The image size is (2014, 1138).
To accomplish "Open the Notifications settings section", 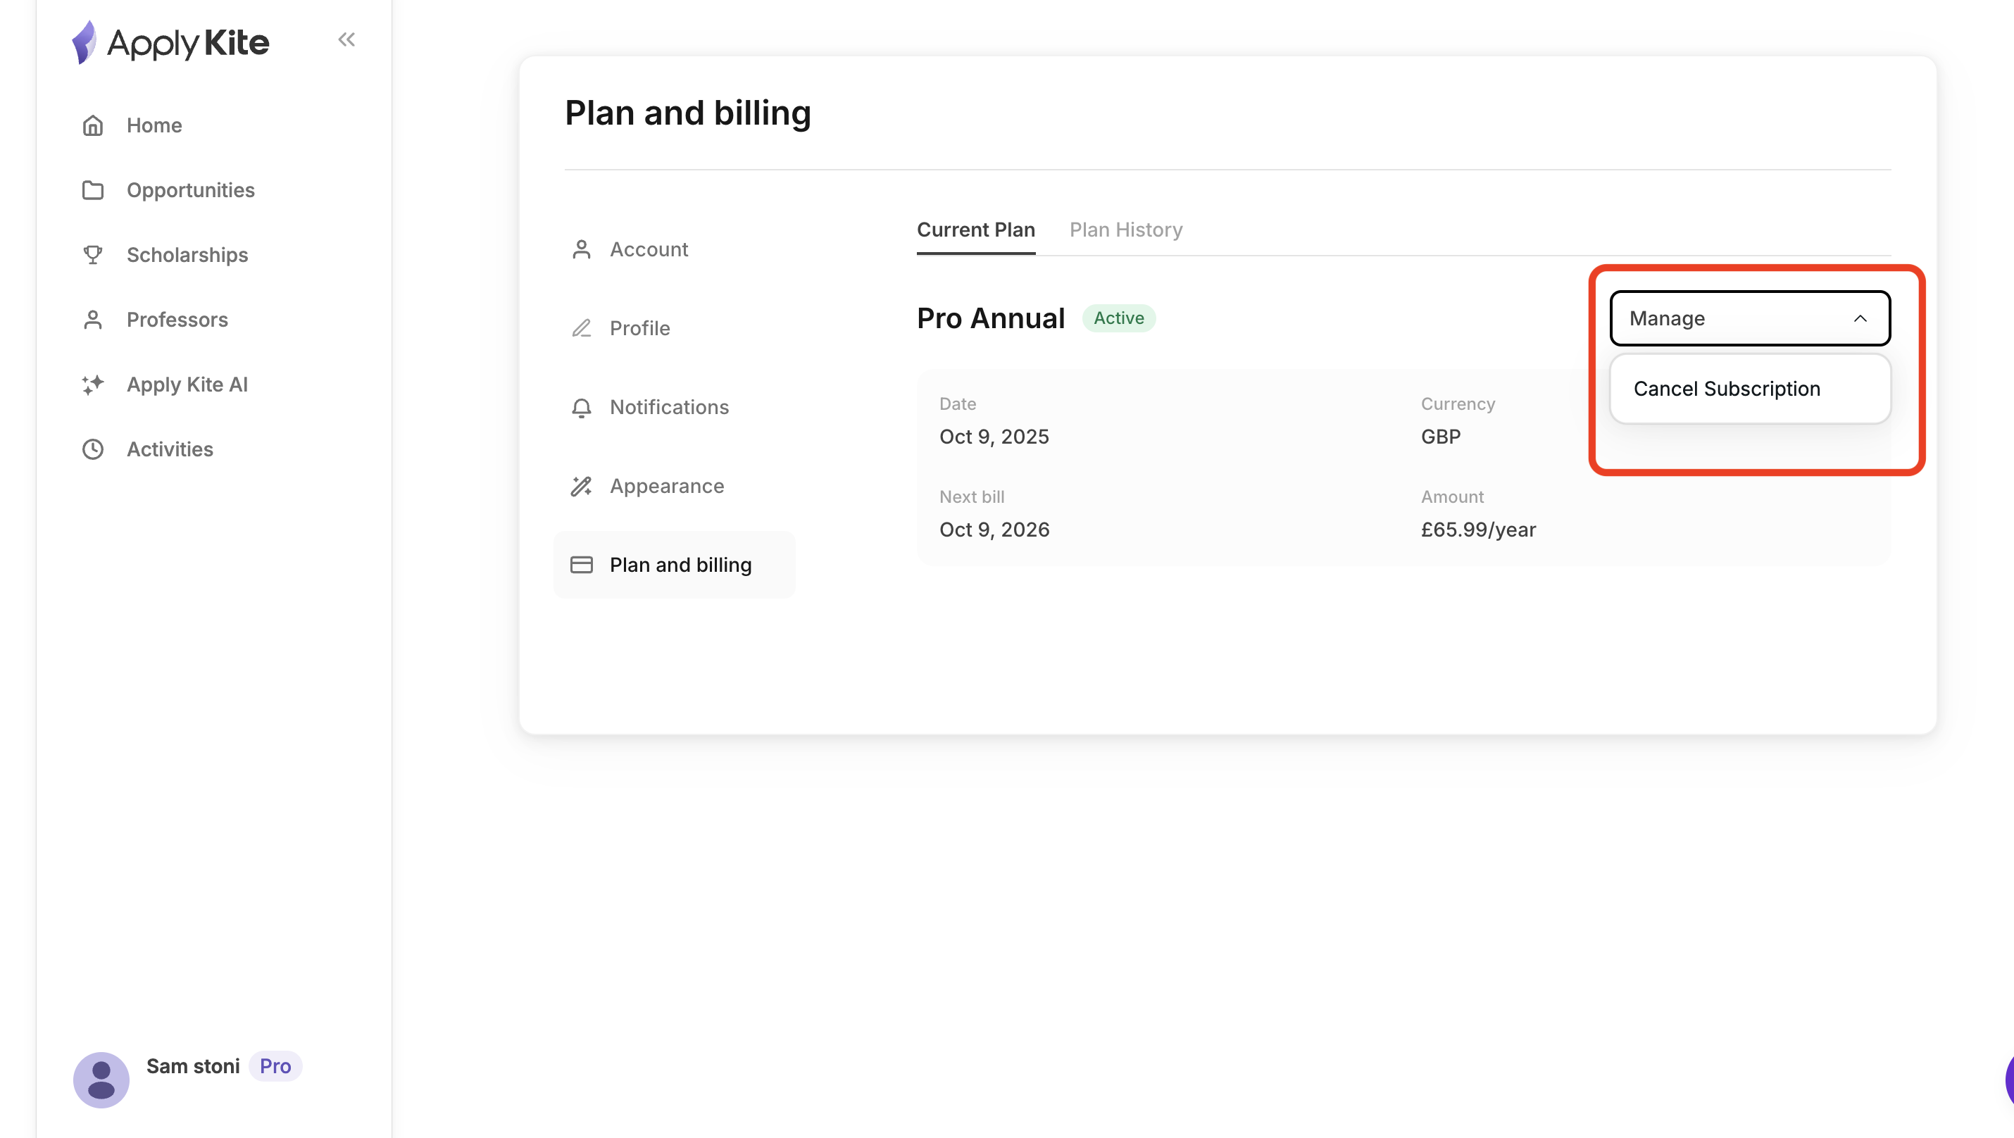I will click(x=675, y=407).
